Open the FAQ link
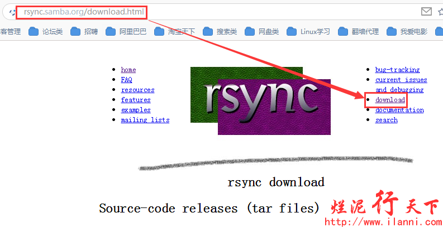This screenshot has width=443, height=227. click(x=126, y=80)
